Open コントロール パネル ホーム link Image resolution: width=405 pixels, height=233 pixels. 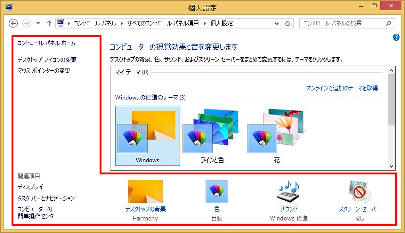[x=47, y=43]
